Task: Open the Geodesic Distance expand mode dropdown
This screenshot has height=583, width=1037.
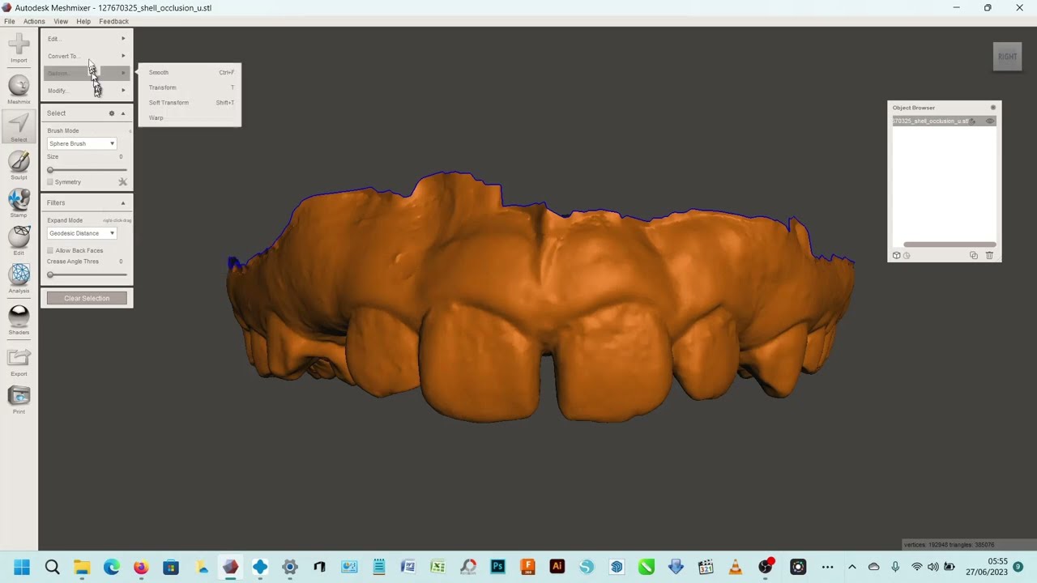Action: 82,233
